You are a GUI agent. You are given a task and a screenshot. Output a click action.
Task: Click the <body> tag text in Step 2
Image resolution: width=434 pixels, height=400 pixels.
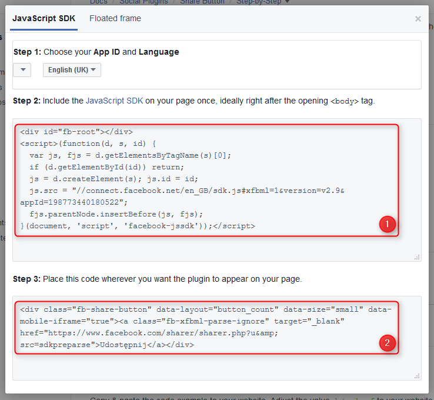click(345, 101)
